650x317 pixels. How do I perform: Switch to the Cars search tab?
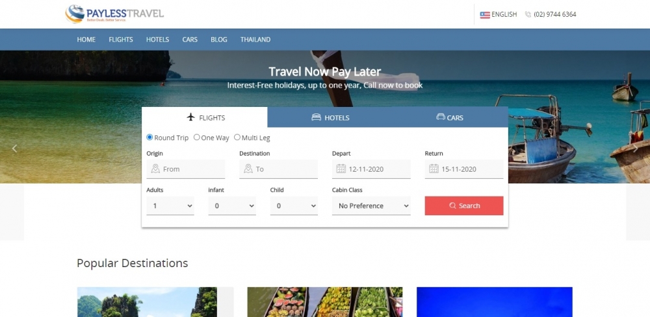click(450, 117)
